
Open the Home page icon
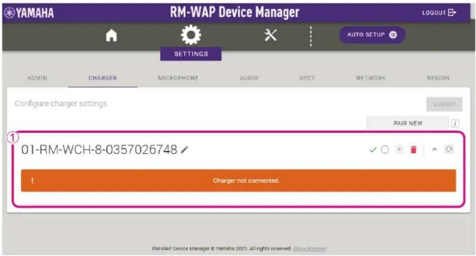click(111, 36)
